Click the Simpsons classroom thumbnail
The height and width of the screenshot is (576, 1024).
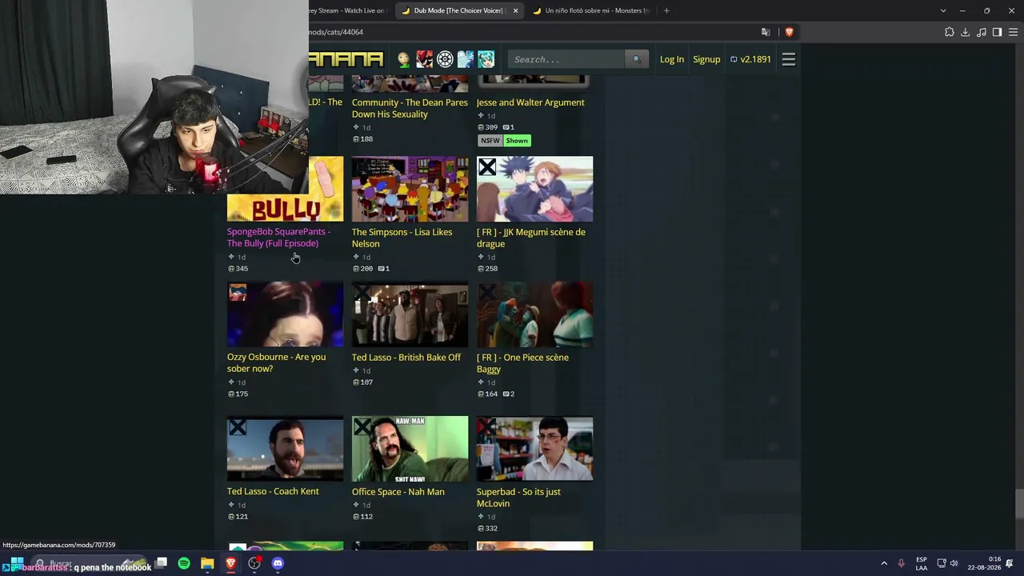tap(410, 189)
